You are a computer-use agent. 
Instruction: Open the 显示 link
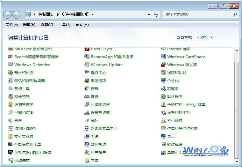point(171,137)
